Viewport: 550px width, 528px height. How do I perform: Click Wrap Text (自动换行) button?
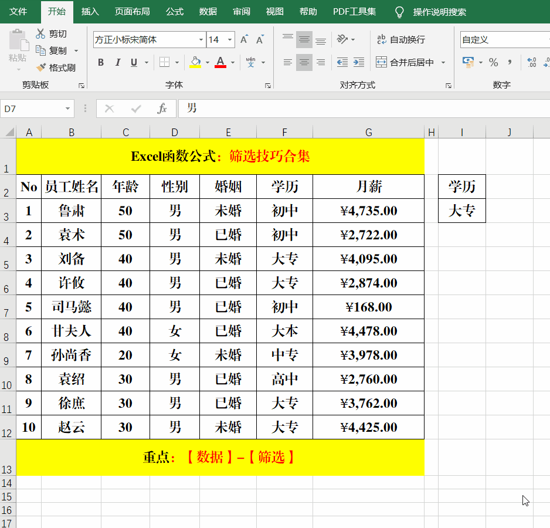[x=400, y=39]
